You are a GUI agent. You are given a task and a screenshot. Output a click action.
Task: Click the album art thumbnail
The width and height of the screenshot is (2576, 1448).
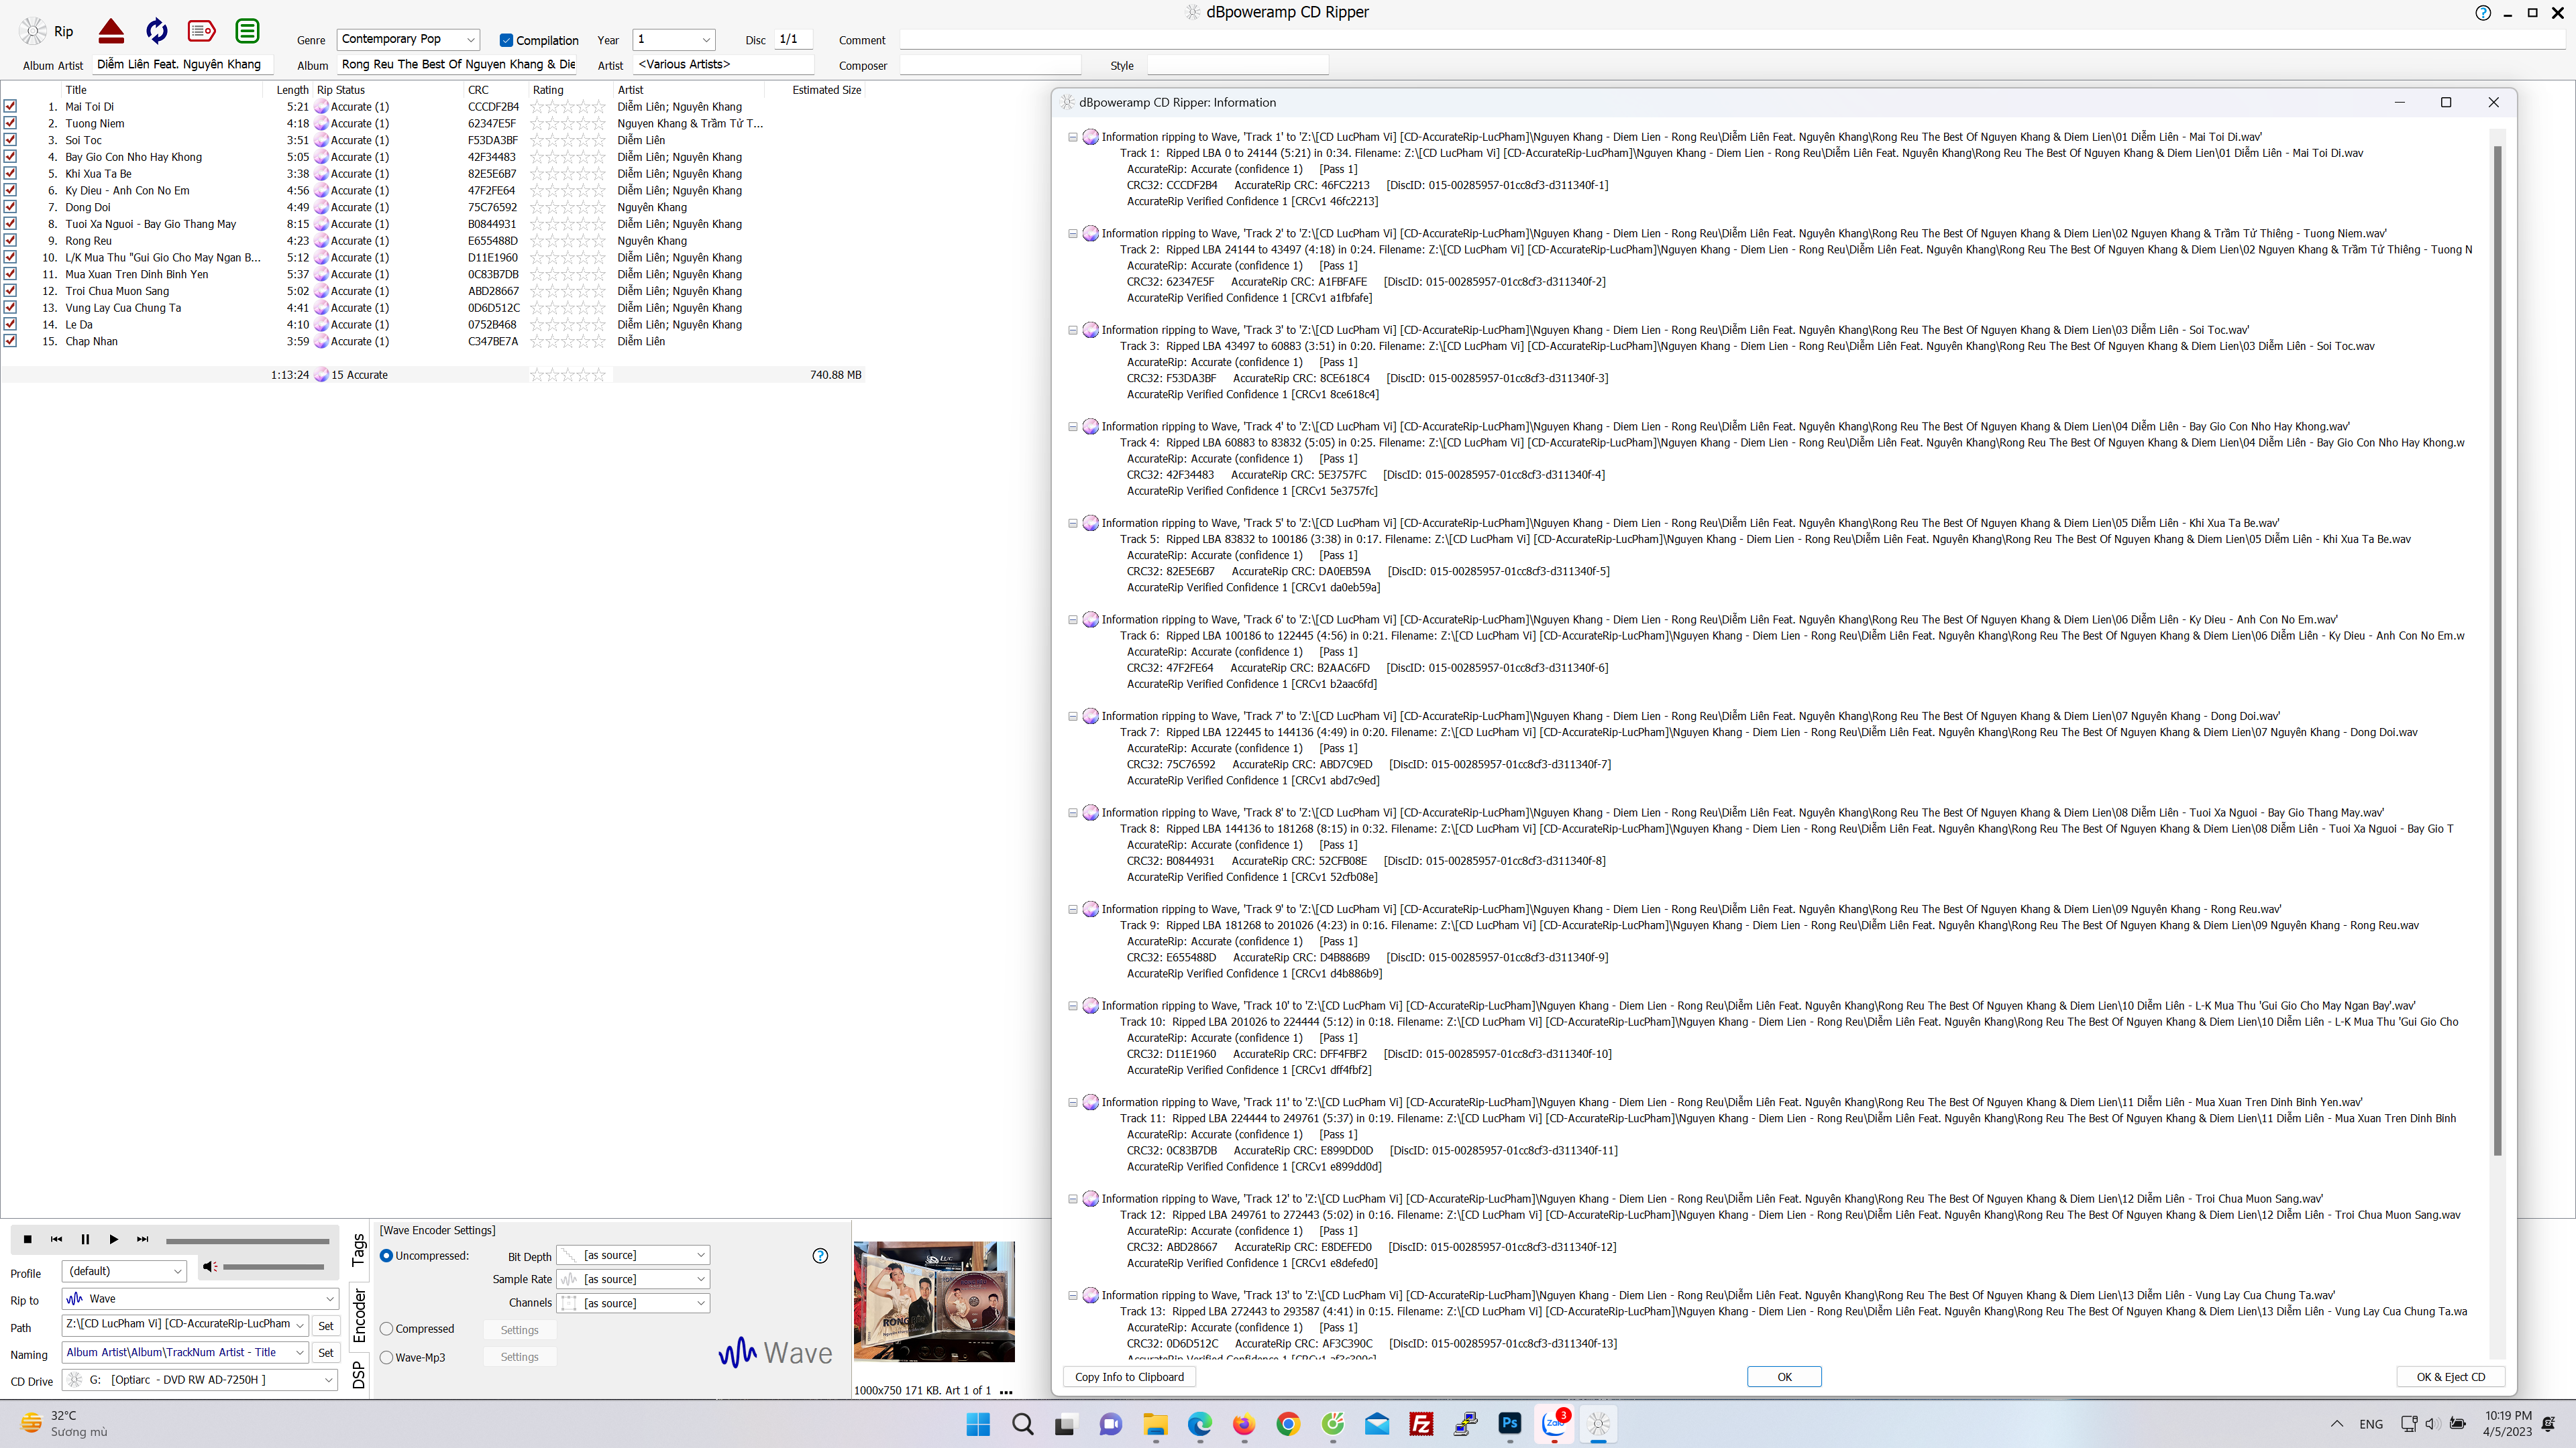934,1301
